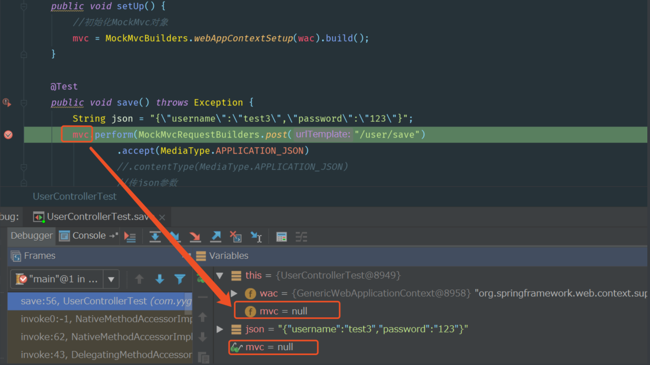This screenshot has height=365, width=650.
Task: Open the thread selector dropdown showing "main"@1
Action: [x=65, y=279]
